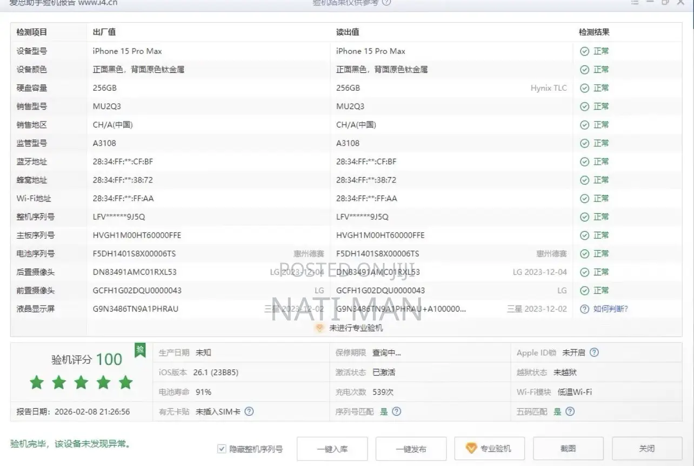
Task: Click the 检测项目 column header
Action: [32, 32]
